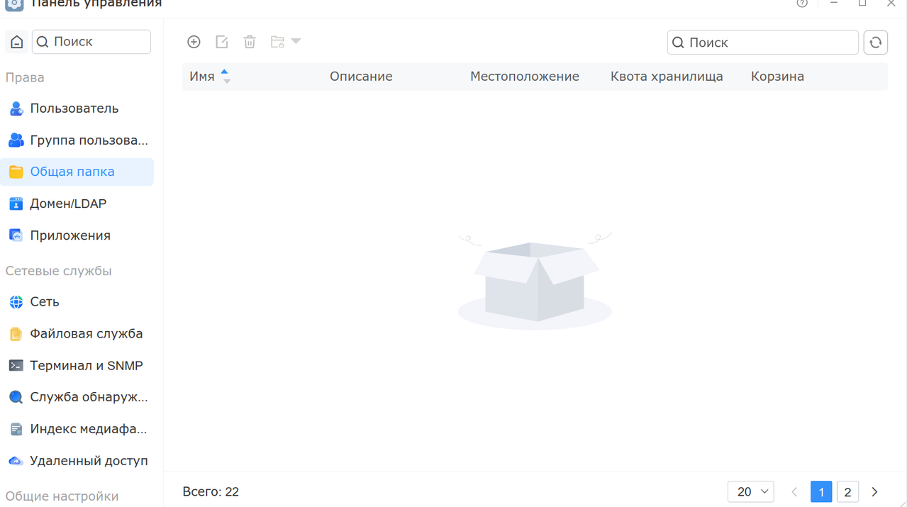Click the folder action icon in toolbar

point(277,42)
